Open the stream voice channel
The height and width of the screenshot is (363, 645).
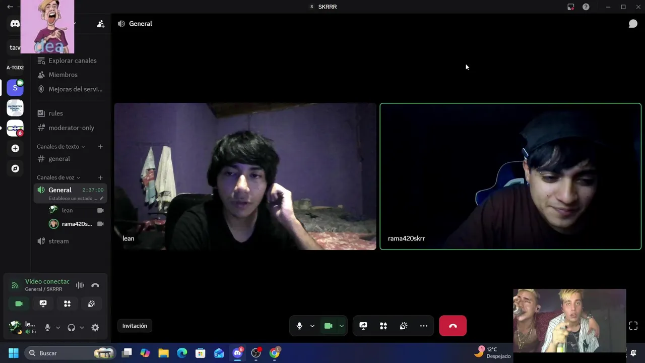70,241
